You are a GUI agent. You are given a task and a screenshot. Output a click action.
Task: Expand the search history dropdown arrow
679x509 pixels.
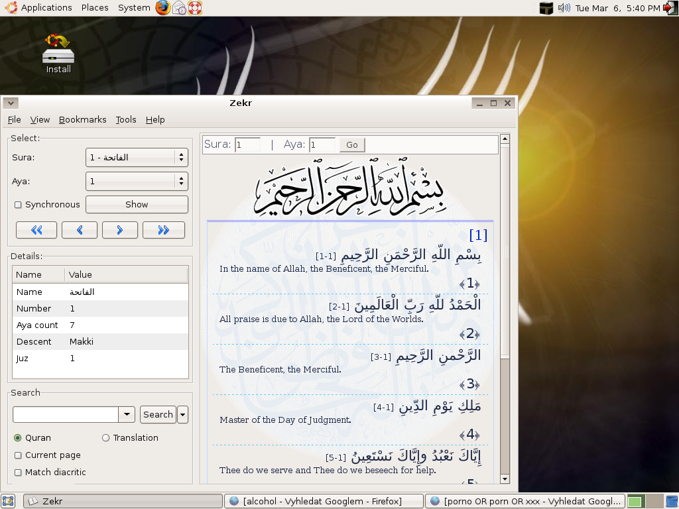click(x=127, y=415)
